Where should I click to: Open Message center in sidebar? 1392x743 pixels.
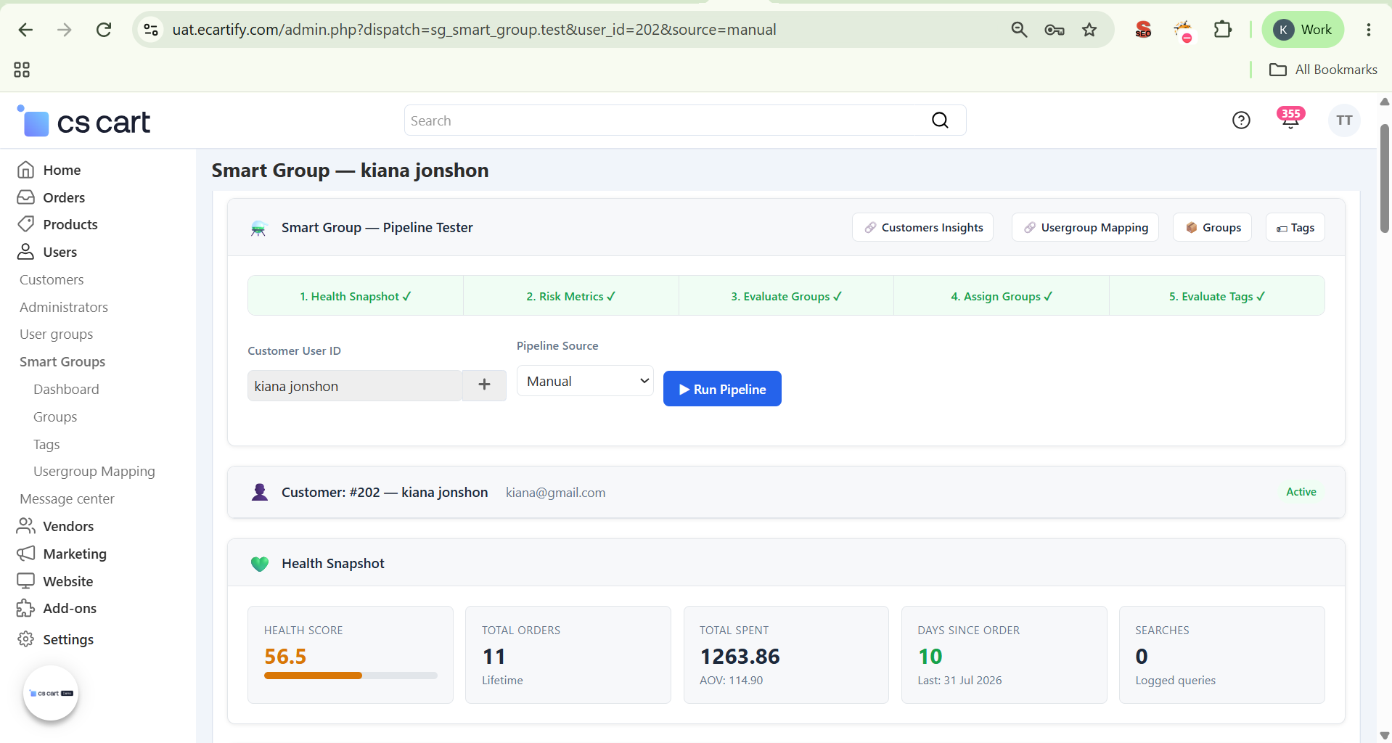[x=67, y=499]
